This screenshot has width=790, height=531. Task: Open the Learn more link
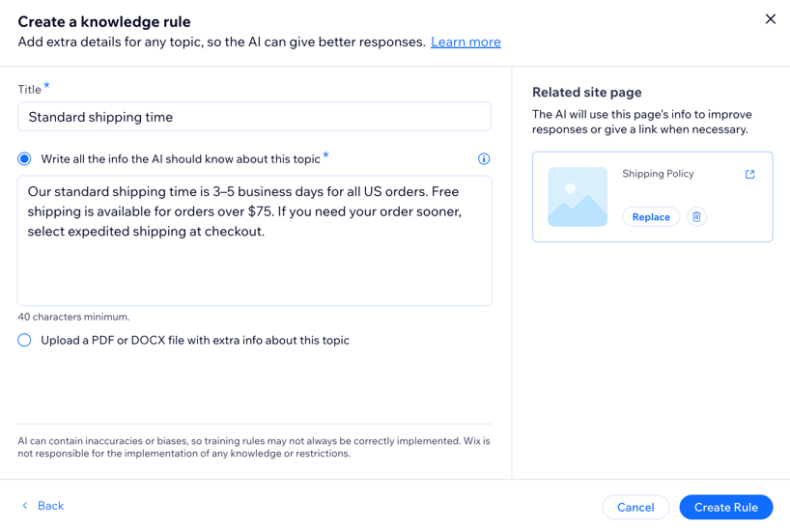pyautogui.click(x=466, y=42)
